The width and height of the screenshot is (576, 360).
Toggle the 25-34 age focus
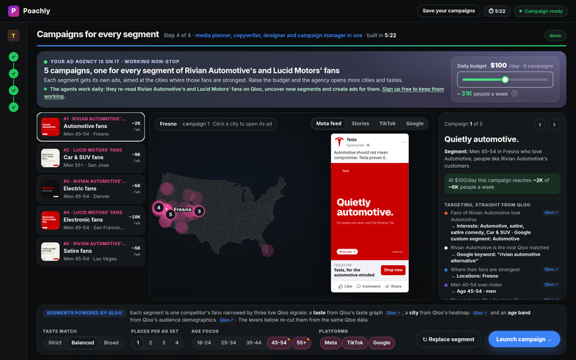click(x=229, y=343)
